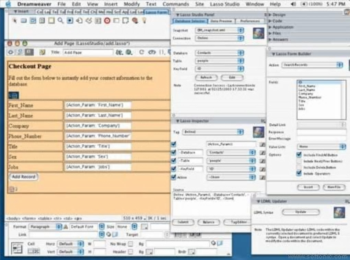Image resolution: width=350 pixels, height=260 pixels.
Task: Open the text color swatch beside Size
Action: coord(144,227)
